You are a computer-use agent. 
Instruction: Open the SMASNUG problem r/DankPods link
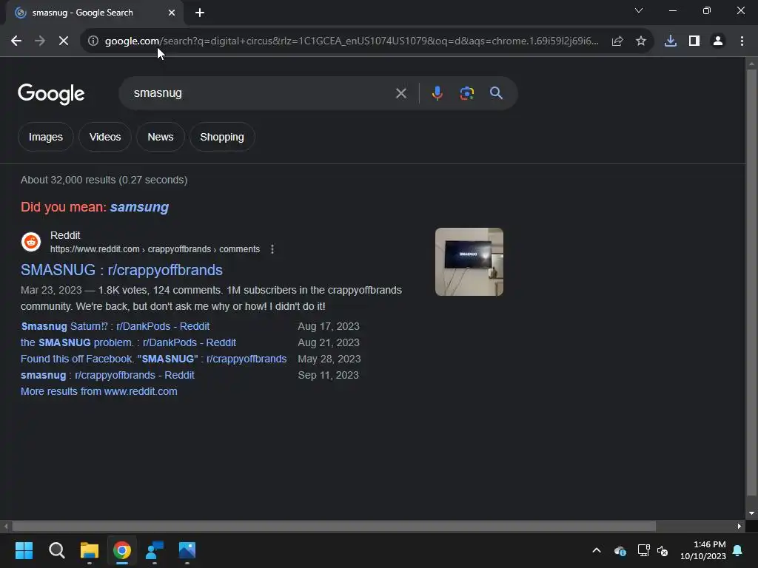click(x=128, y=343)
